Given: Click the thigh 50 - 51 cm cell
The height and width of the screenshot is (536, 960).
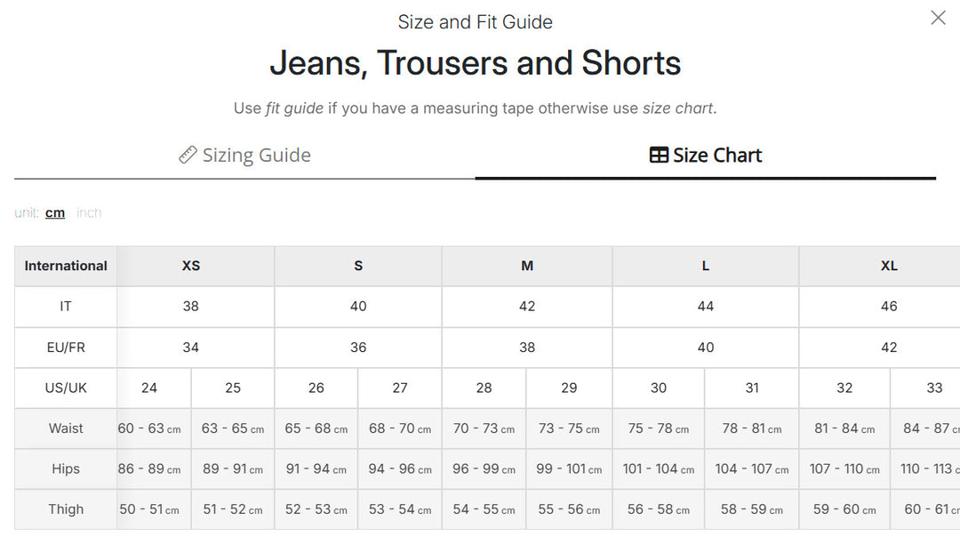Looking at the screenshot, I should [x=149, y=509].
